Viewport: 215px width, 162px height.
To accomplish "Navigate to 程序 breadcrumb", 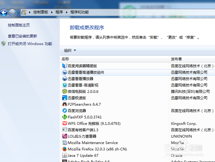I will (x=59, y=12).
